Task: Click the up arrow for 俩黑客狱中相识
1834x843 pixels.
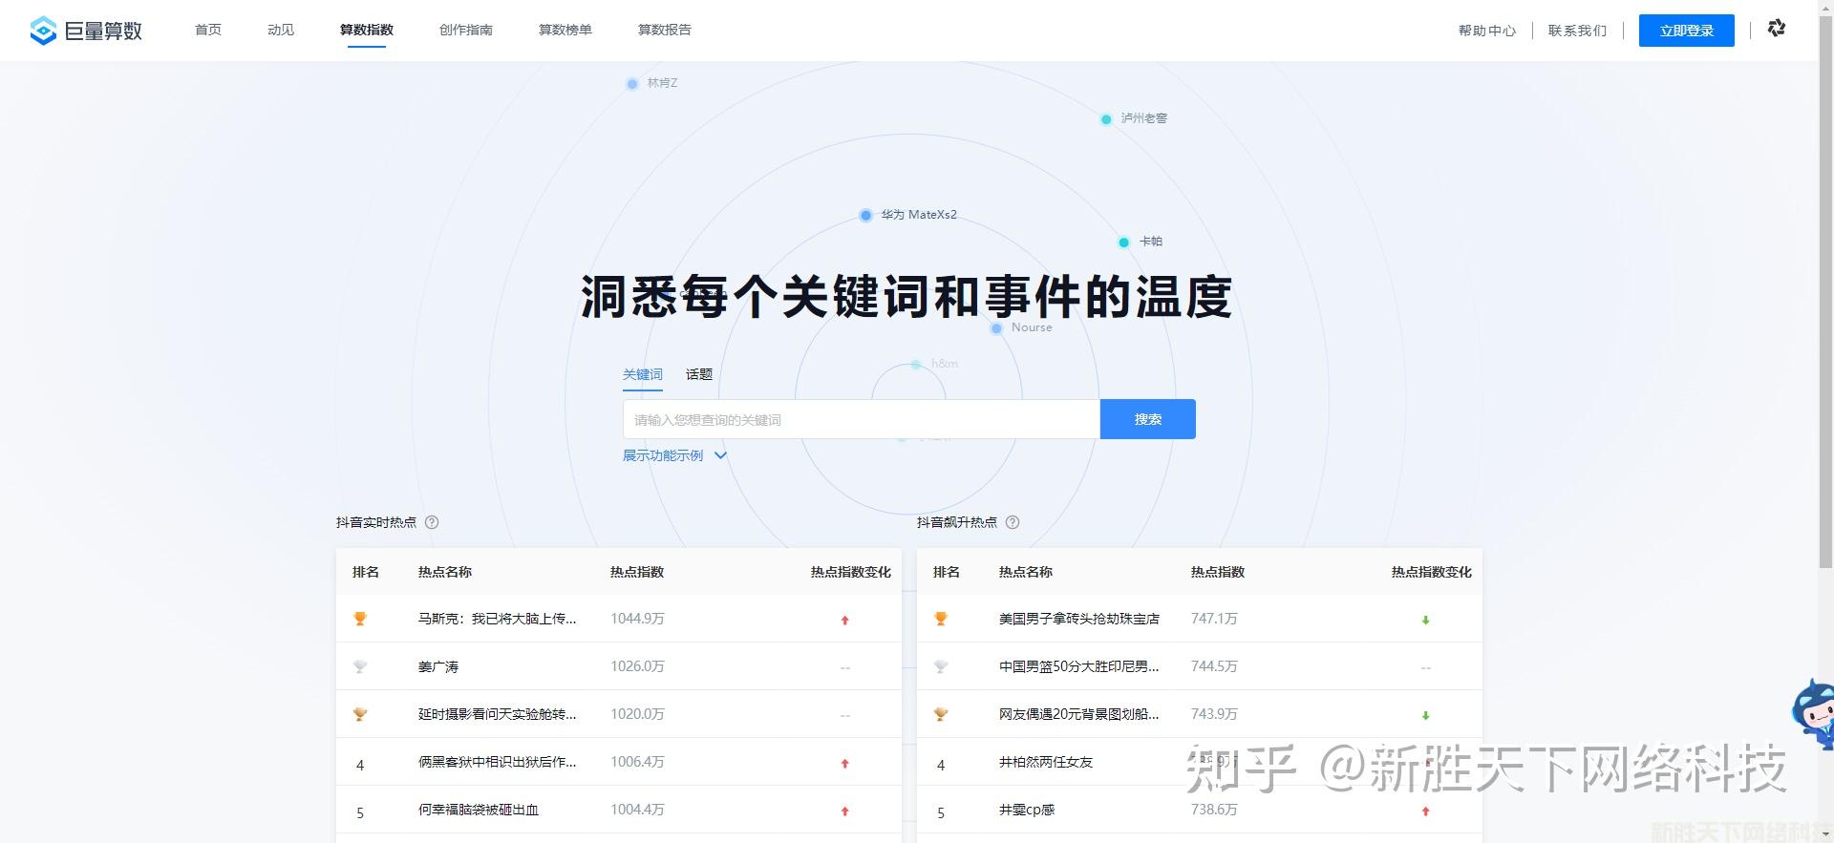Action: coord(844,763)
